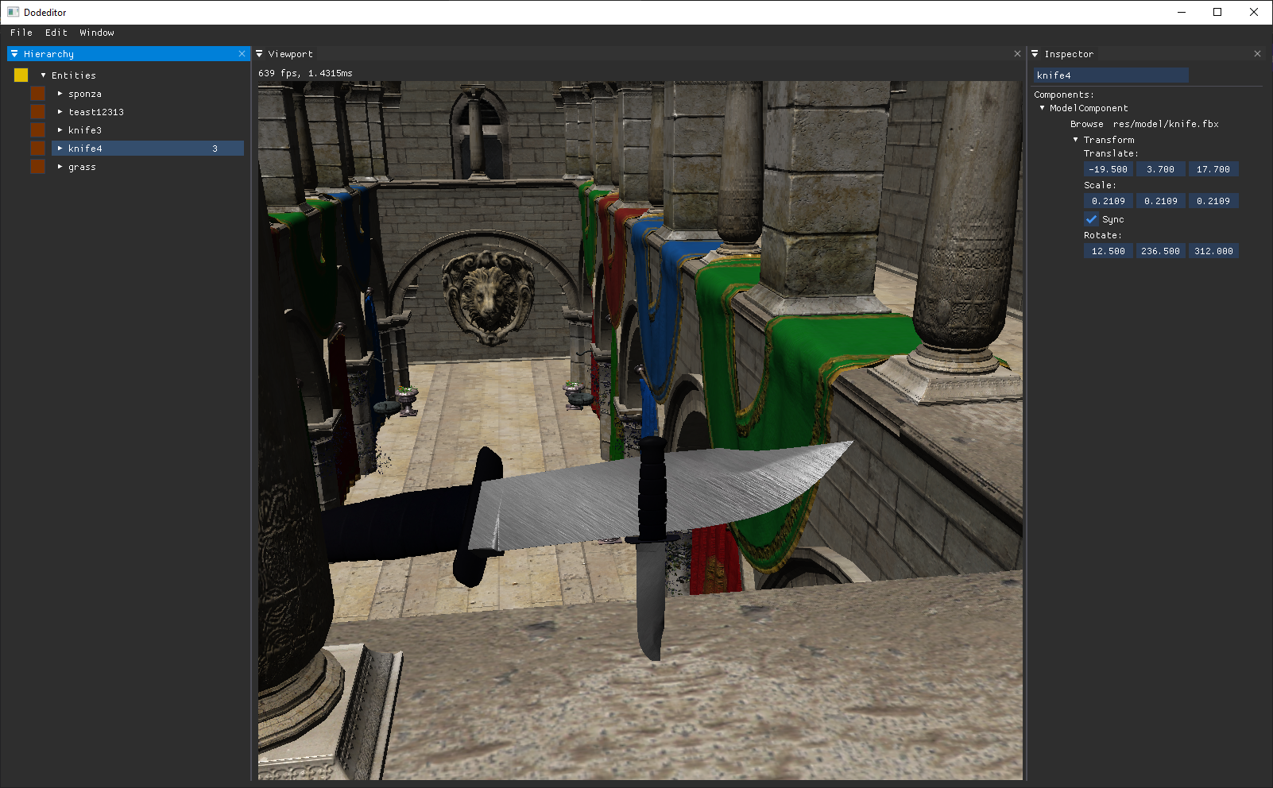Click the last Scale field
1273x788 pixels.
tap(1213, 201)
